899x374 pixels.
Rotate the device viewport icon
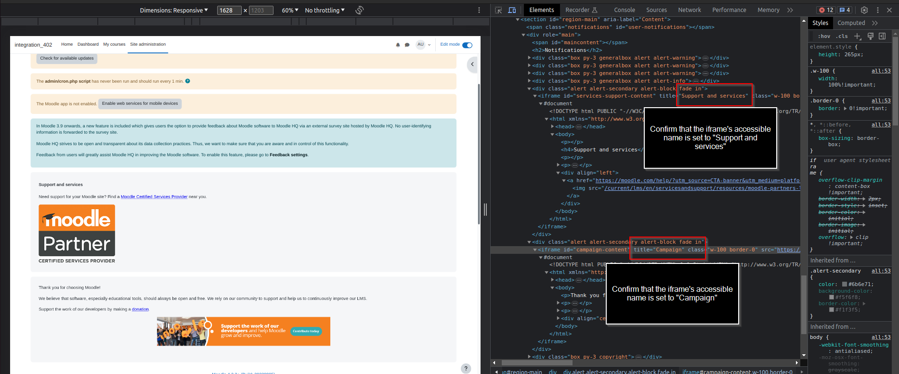359,10
